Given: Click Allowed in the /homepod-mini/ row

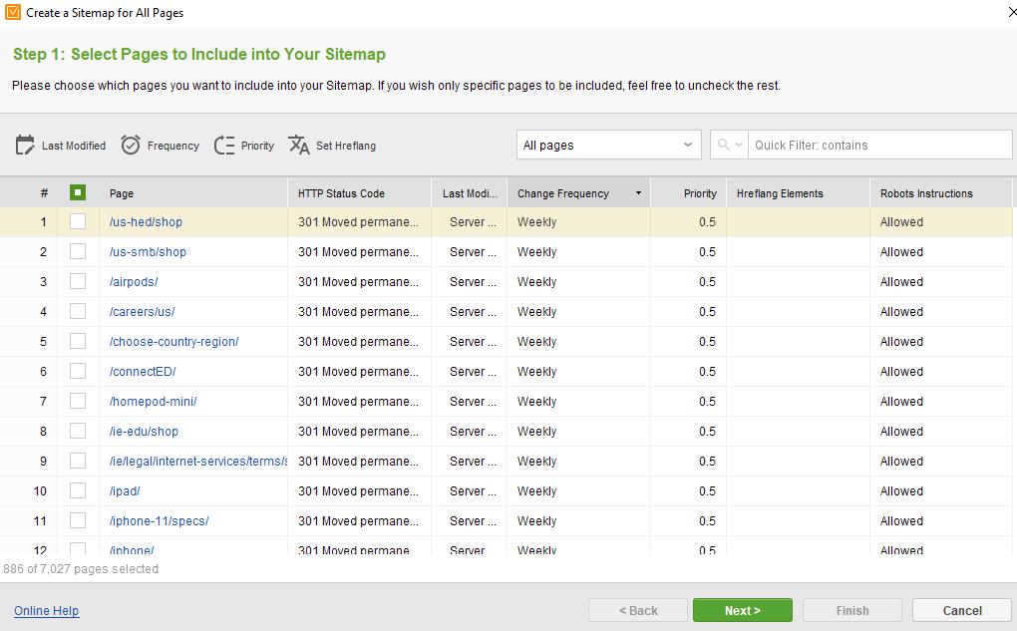Looking at the screenshot, I should [x=901, y=401].
